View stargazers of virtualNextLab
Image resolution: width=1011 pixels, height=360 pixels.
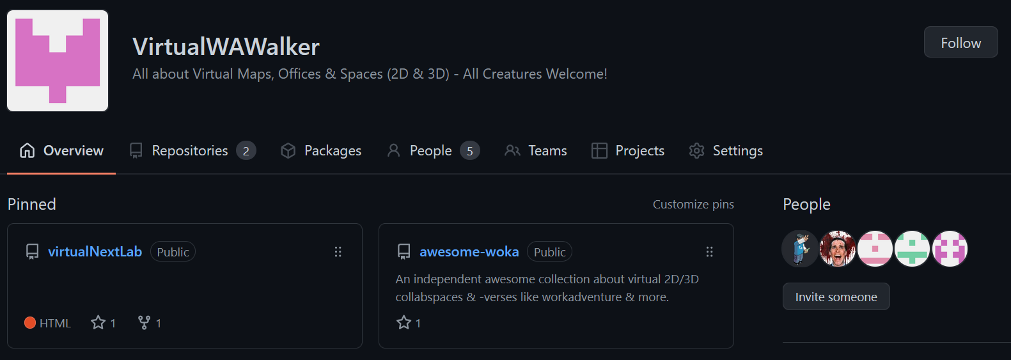click(104, 323)
